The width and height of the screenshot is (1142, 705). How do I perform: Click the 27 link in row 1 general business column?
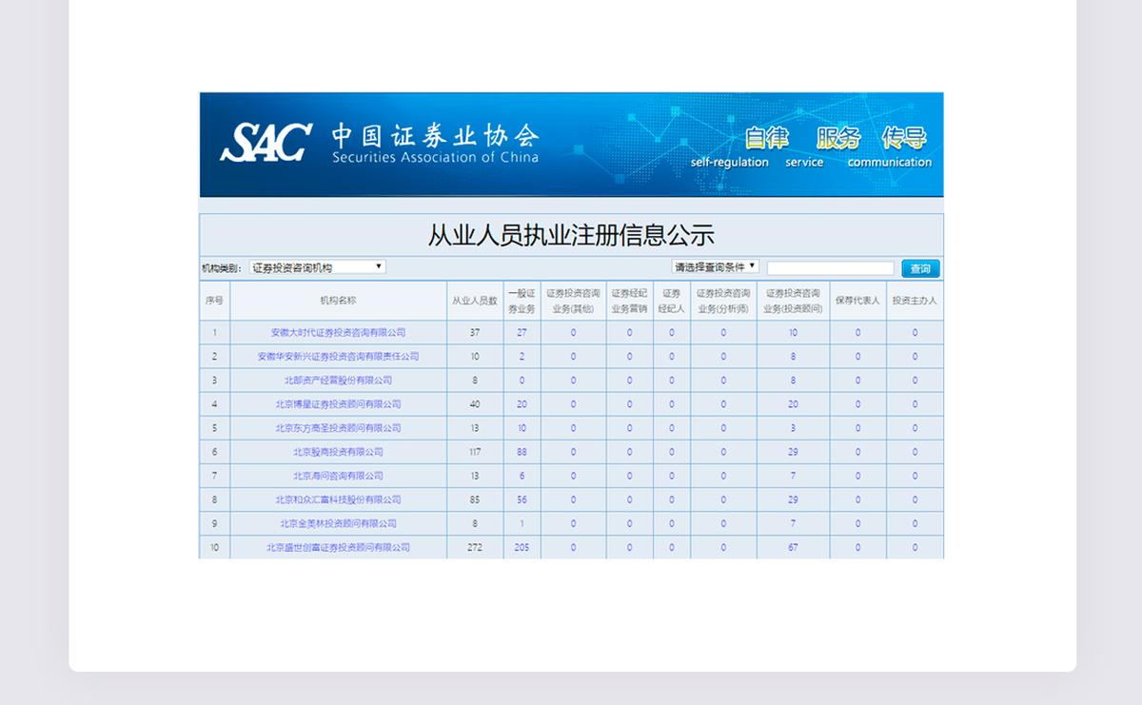(x=521, y=333)
